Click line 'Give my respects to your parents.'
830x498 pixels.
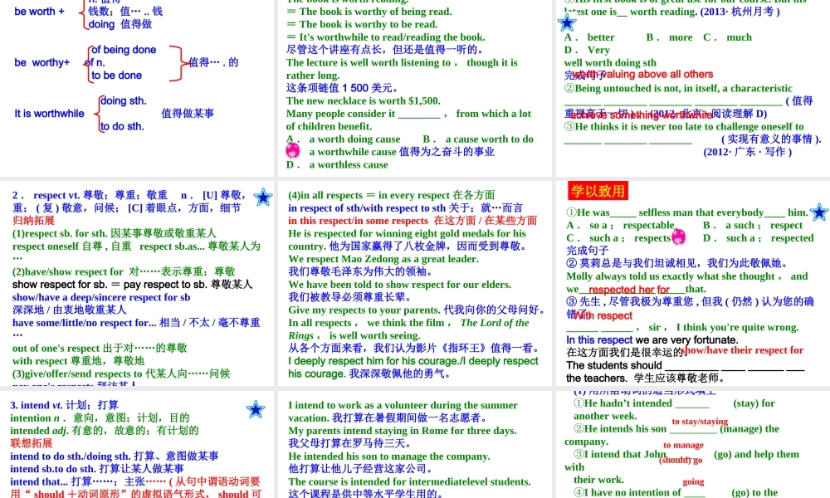click(364, 310)
